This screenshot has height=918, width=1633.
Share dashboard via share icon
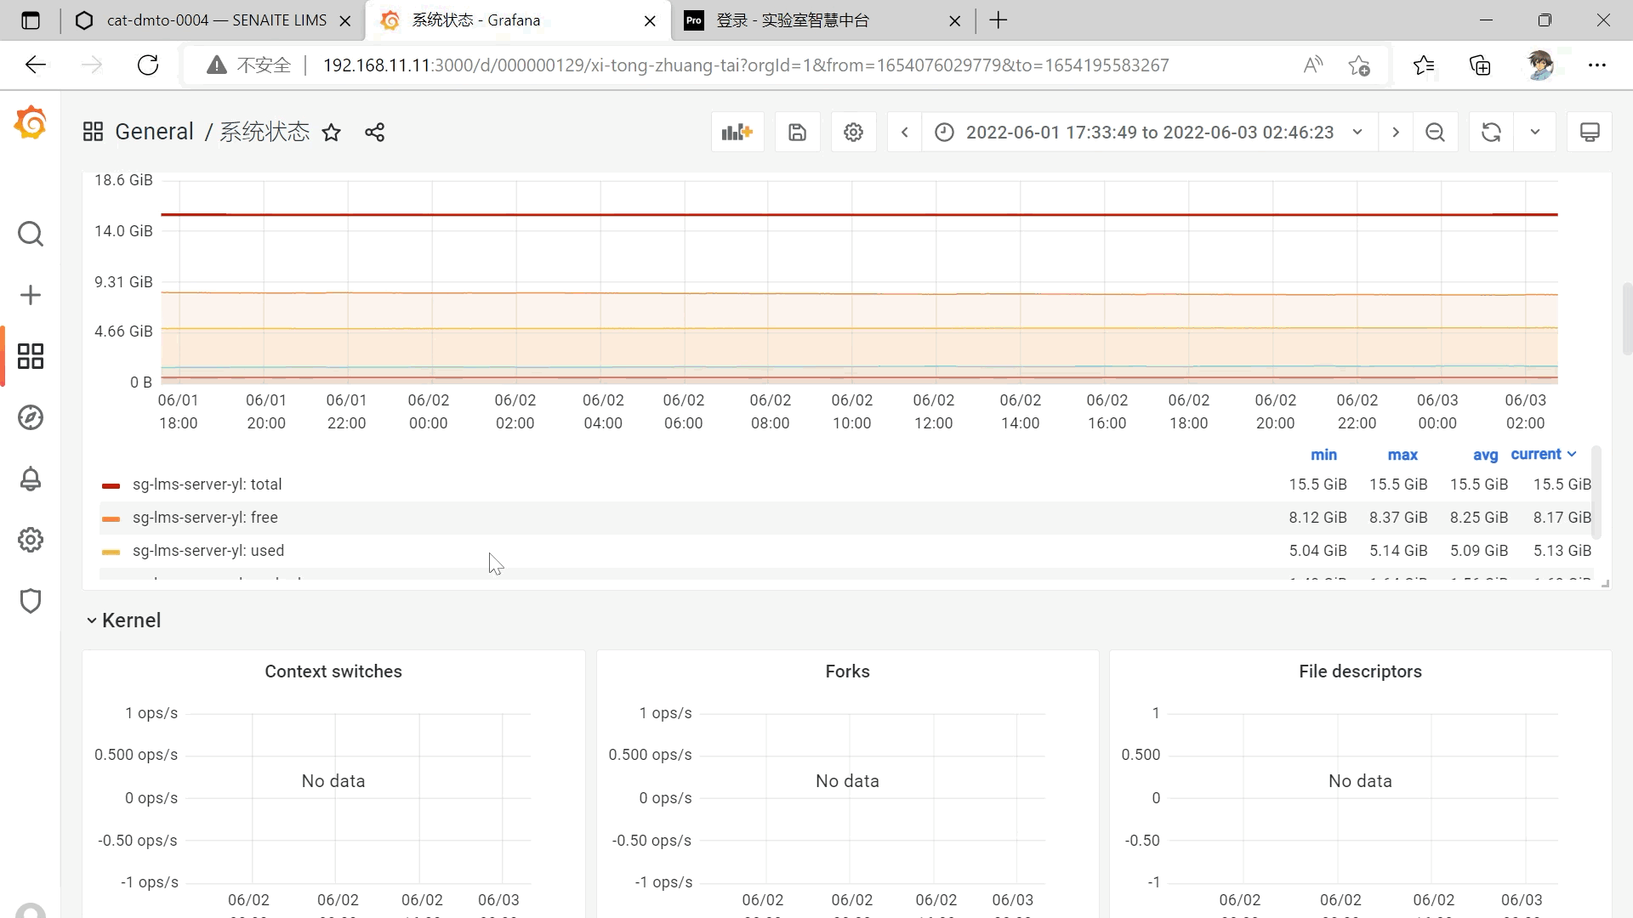pyautogui.click(x=374, y=133)
